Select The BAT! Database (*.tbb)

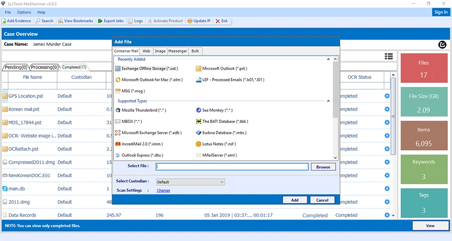[x=222, y=122]
